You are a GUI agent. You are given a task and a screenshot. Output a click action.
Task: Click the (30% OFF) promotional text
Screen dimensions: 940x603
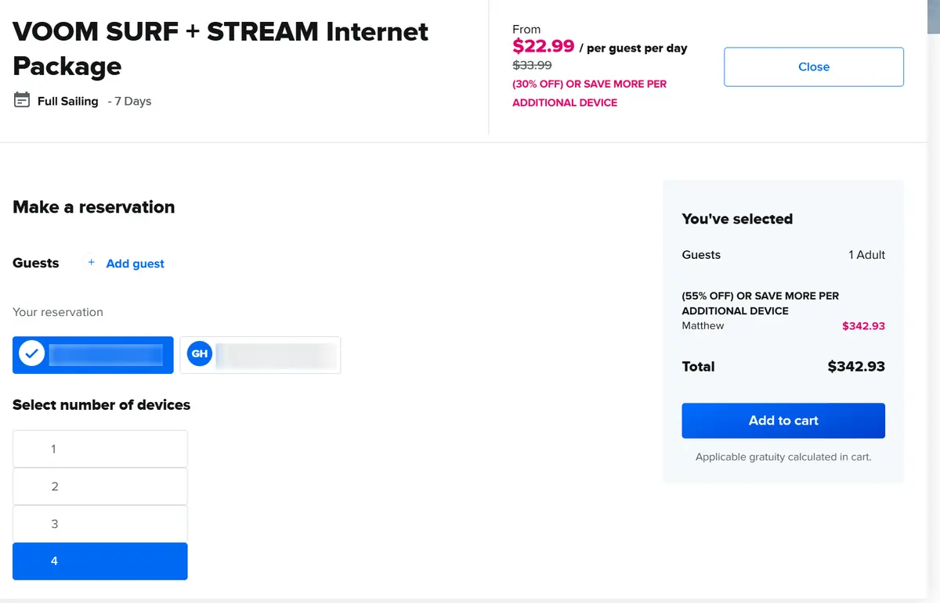[589, 84]
